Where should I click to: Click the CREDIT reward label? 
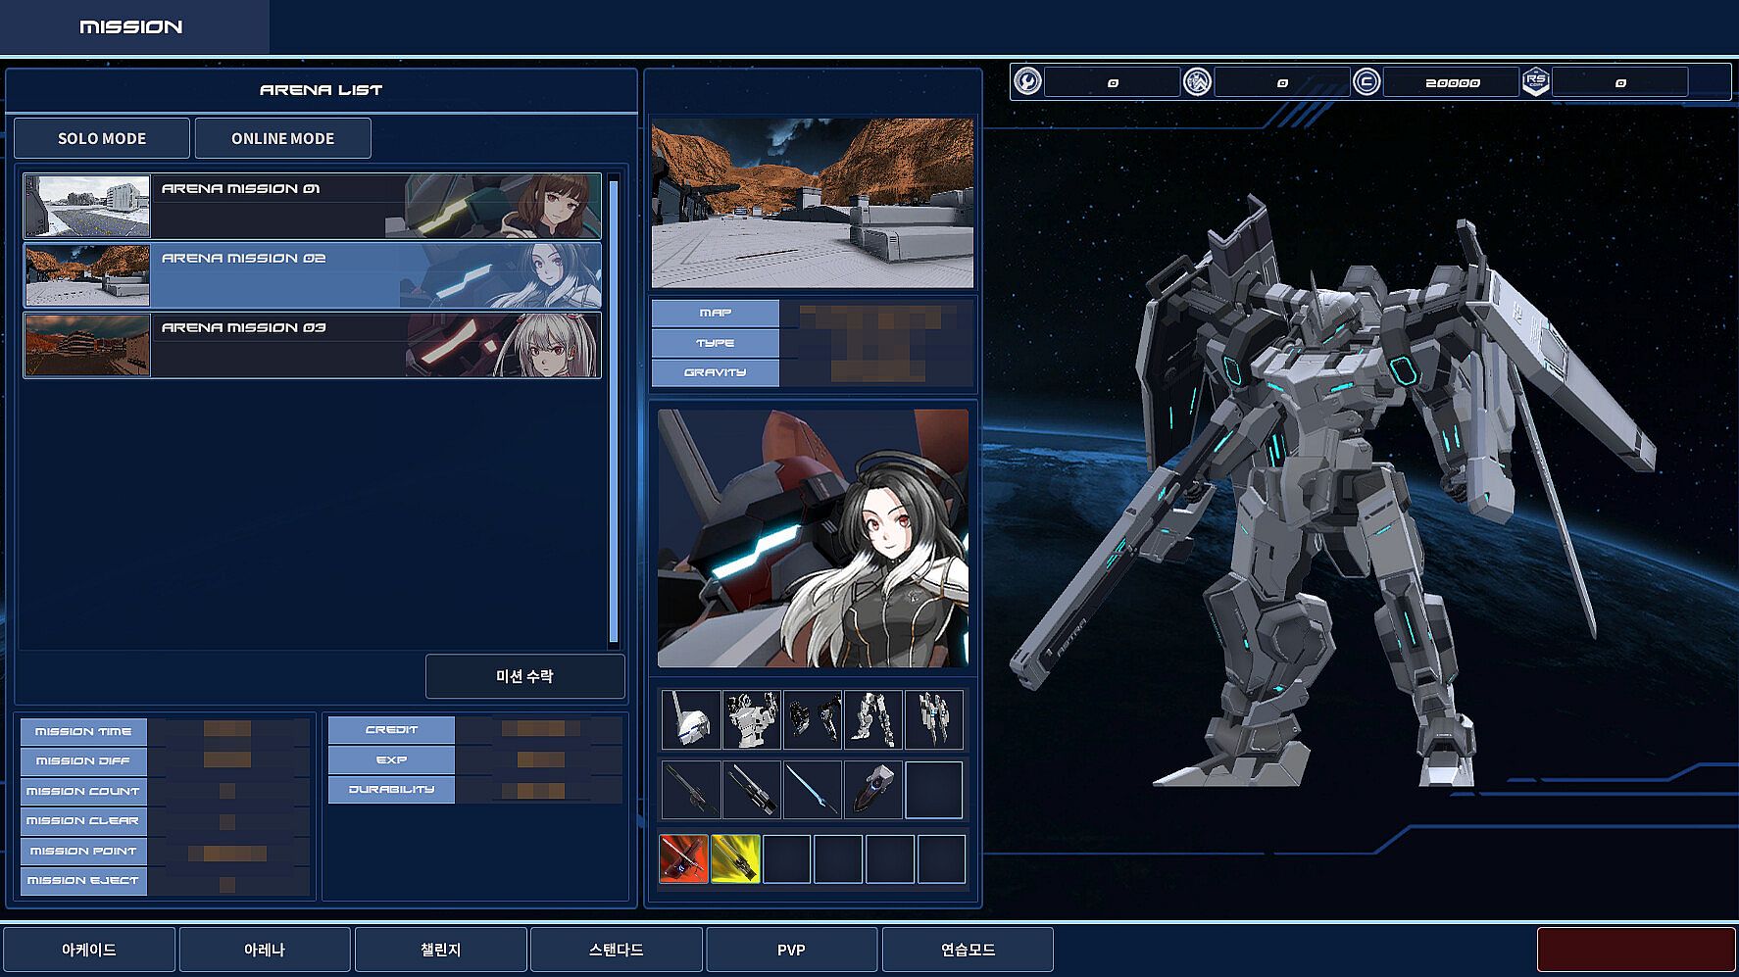pos(391,730)
